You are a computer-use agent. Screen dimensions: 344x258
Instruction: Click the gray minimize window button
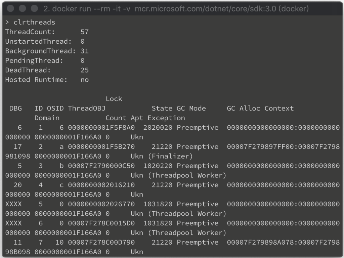point(23,8)
